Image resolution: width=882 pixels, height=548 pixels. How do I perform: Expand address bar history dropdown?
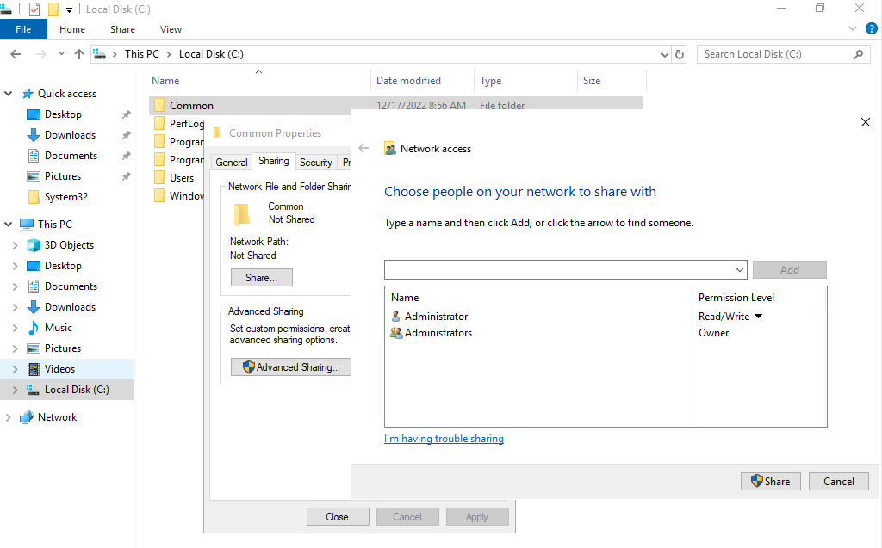click(664, 54)
